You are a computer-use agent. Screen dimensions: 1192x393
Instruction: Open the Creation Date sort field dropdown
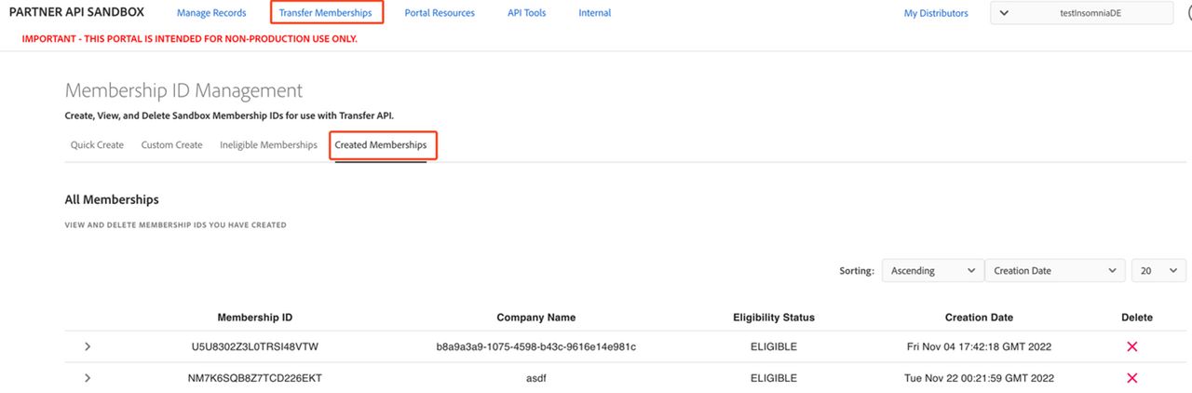[x=1054, y=271]
